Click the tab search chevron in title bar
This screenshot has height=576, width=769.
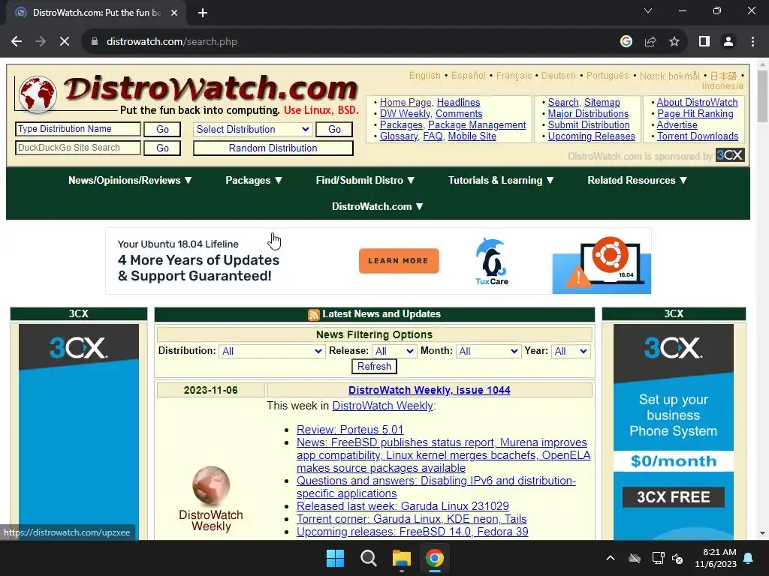(x=648, y=10)
